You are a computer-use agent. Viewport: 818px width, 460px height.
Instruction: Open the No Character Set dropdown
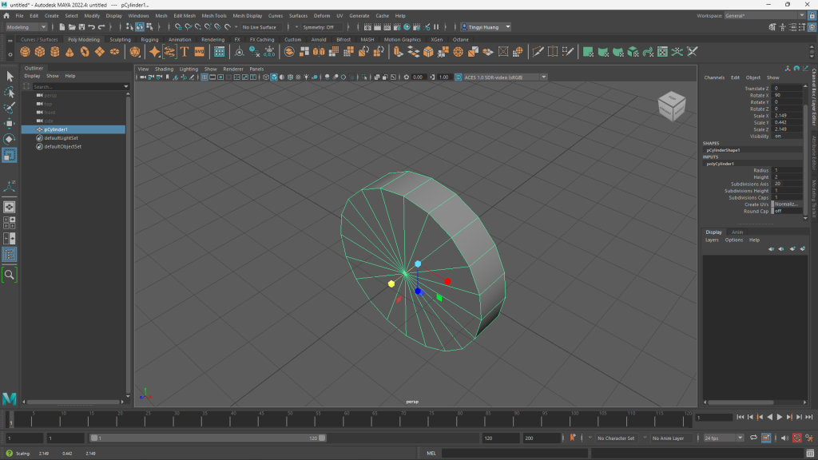click(616, 438)
